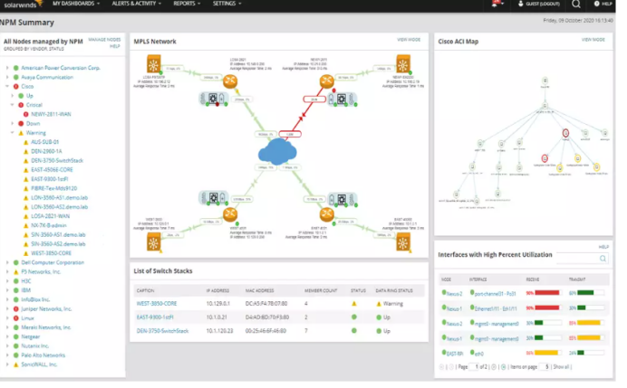627x388 pixels.
Task: Click top-left orange firewall device icon
Action: 153,64
